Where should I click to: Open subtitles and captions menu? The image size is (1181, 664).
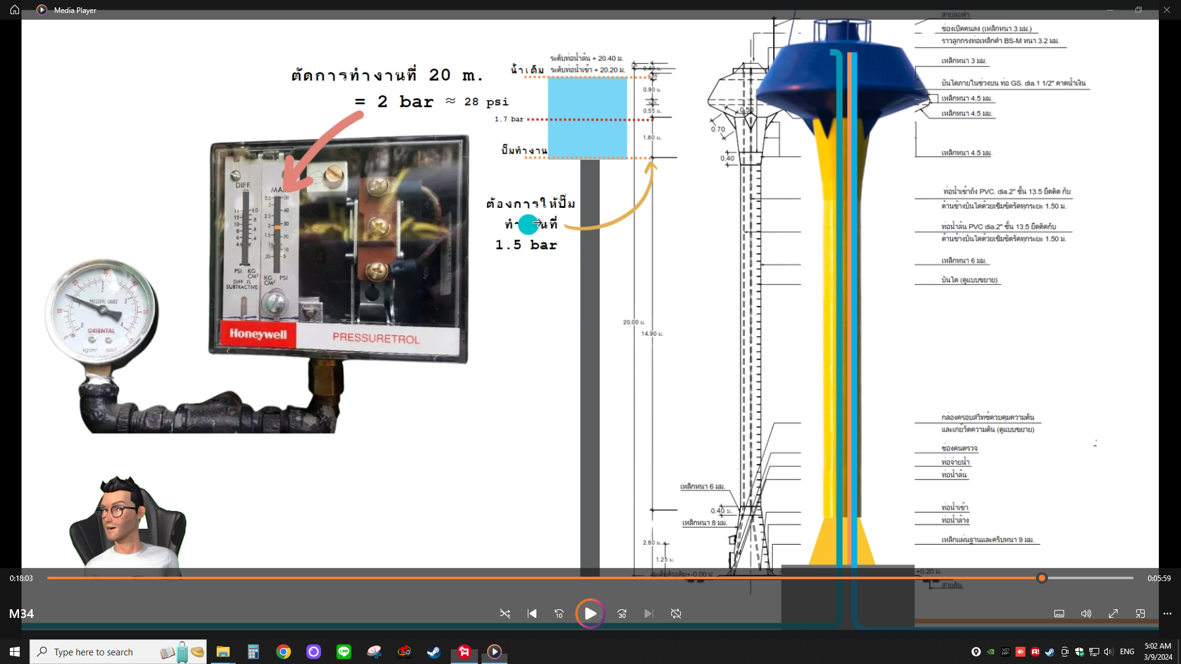tap(1059, 614)
